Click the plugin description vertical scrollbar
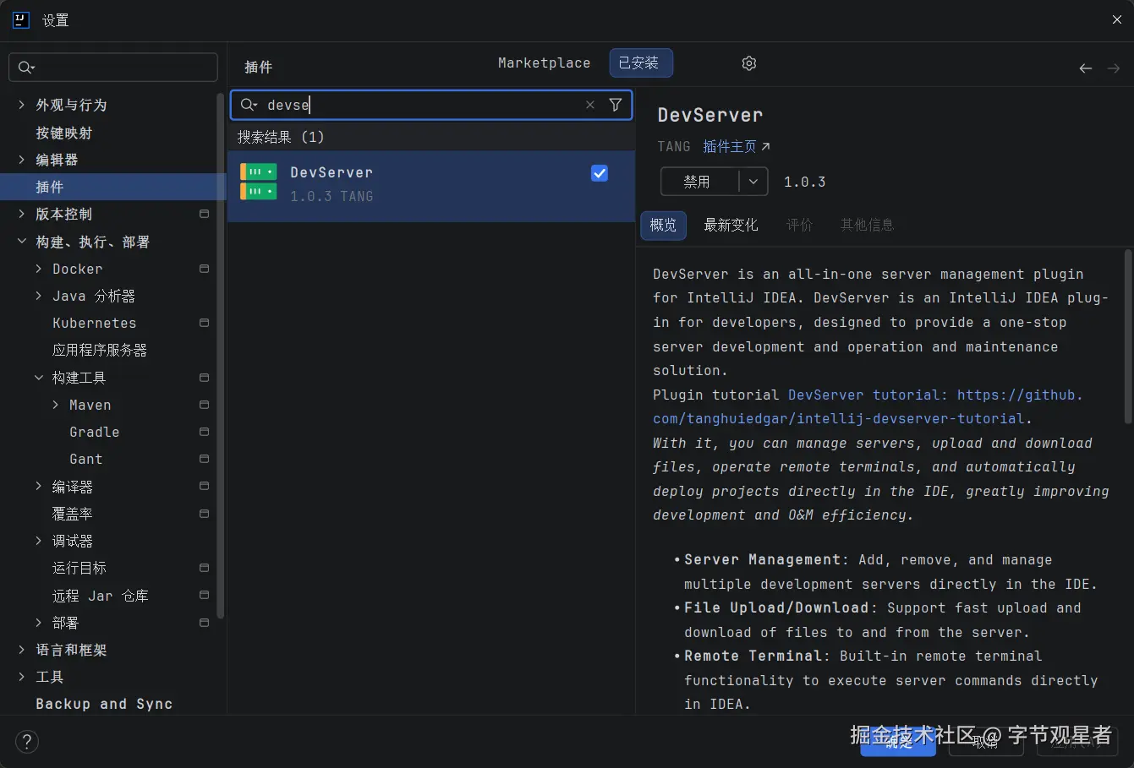1134x768 pixels. tap(1128, 336)
